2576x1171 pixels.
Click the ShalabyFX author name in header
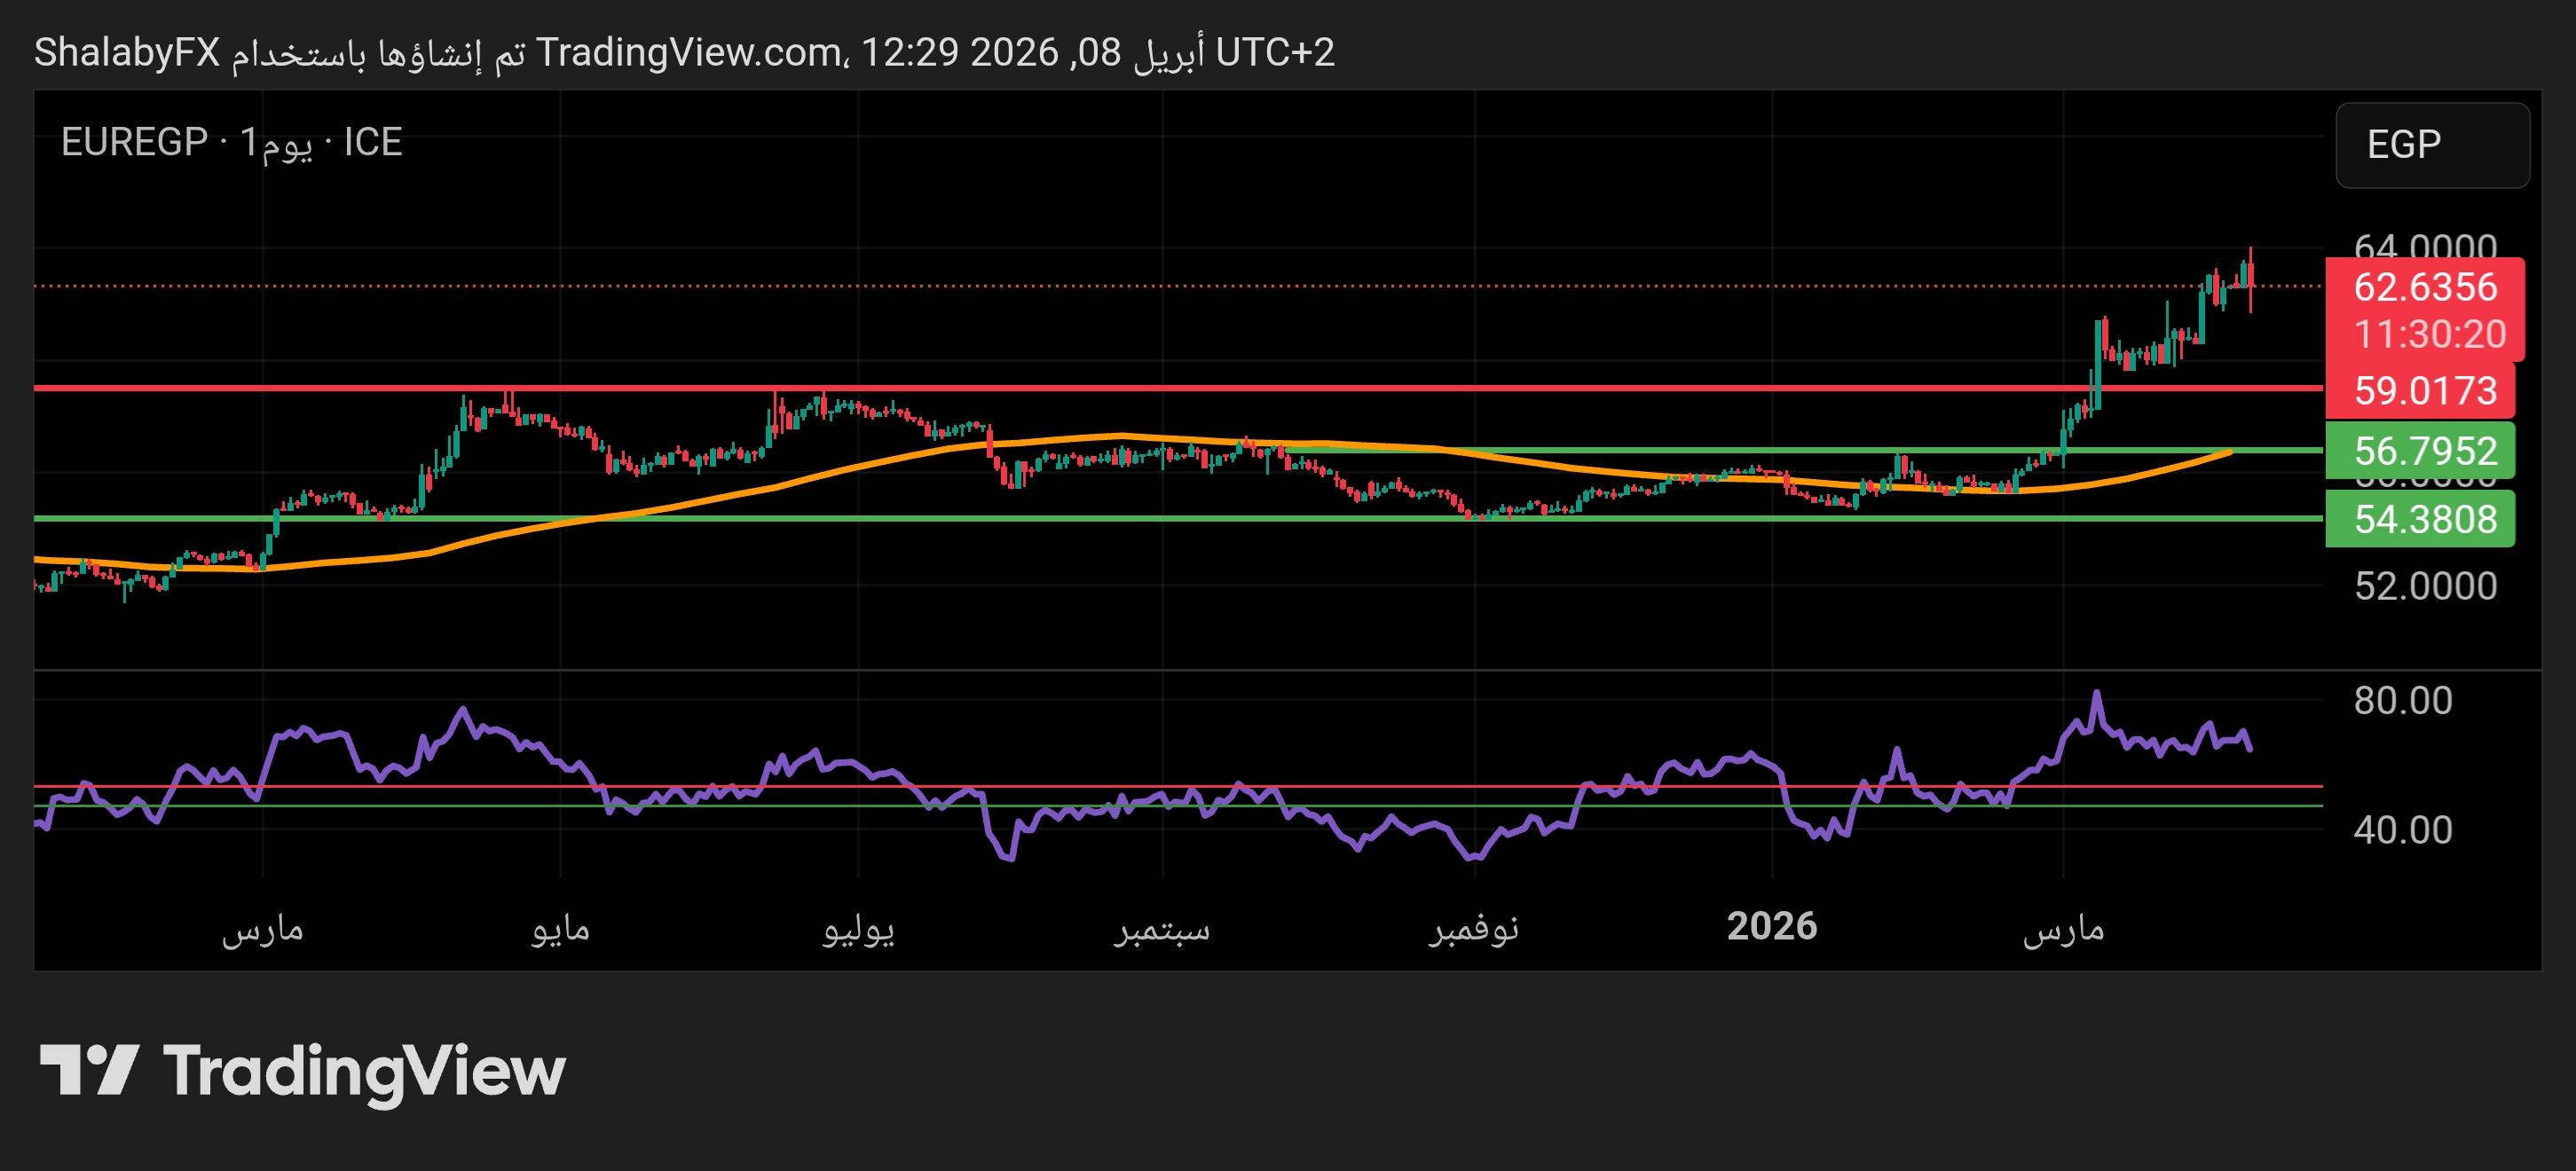pos(127,52)
